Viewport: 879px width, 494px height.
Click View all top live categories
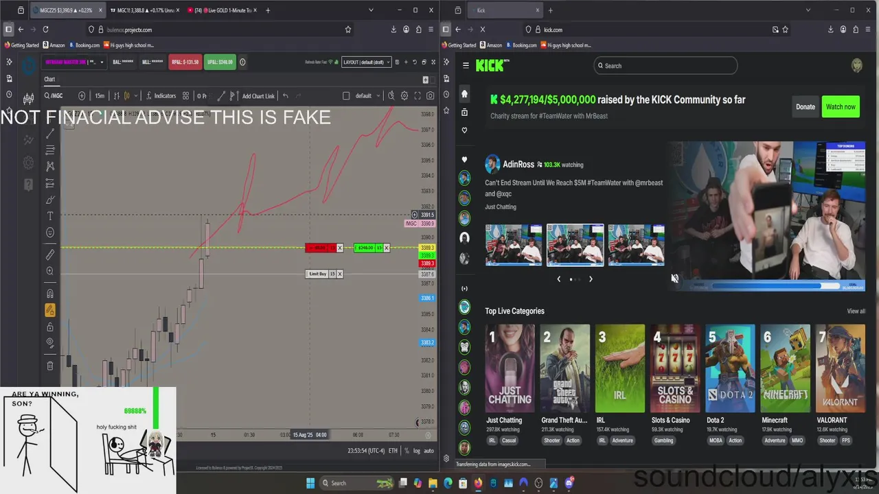pyautogui.click(x=856, y=311)
